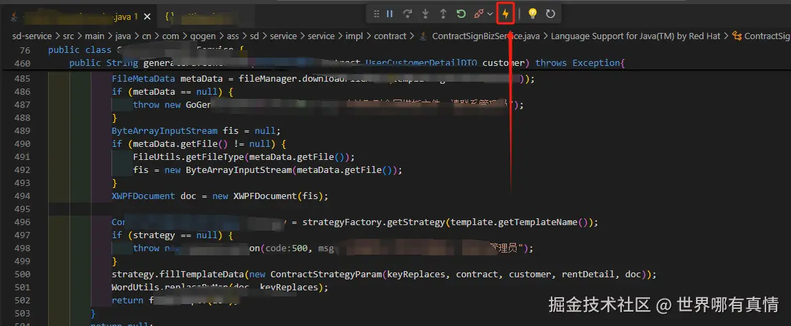
Task: Open sd breadcrumb segment
Action: (x=255, y=36)
